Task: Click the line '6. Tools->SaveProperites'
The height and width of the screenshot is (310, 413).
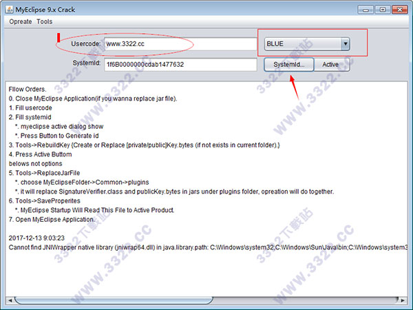Action: point(45,201)
